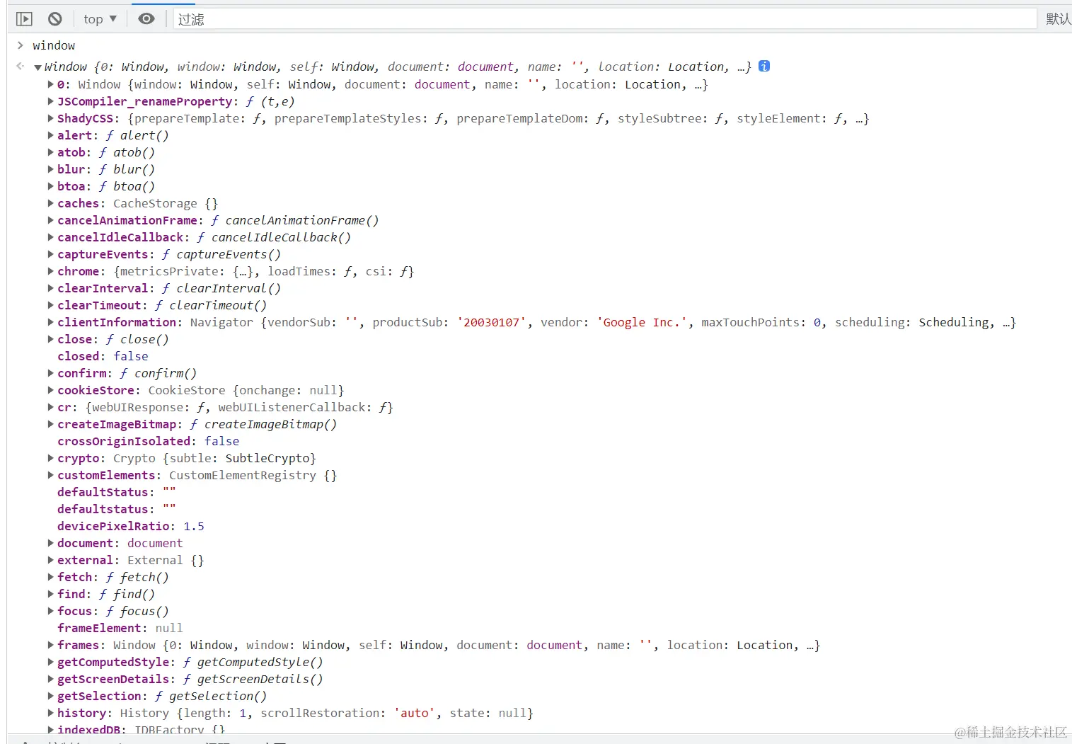The height and width of the screenshot is (744, 1072).
Task: Expand the caches CacheStorage entry
Action: coord(51,203)
